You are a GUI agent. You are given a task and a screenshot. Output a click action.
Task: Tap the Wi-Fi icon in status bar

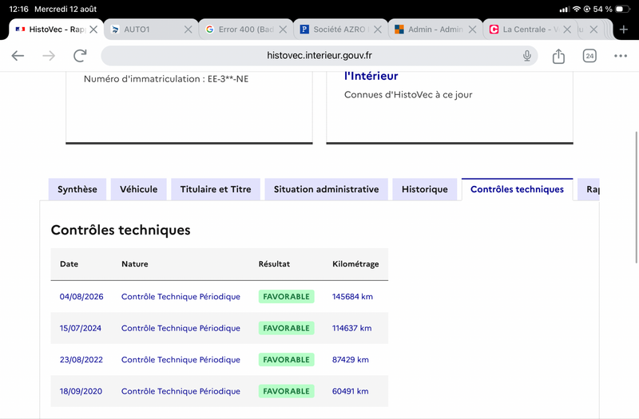tap(576, 9)
